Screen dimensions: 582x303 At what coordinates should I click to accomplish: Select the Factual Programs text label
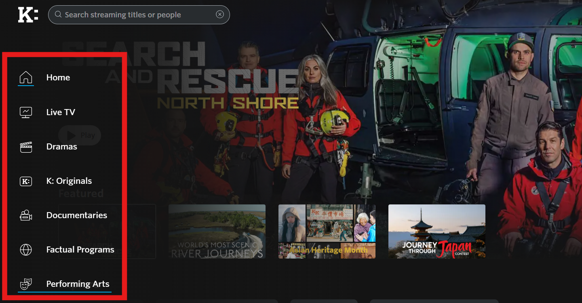click(x=80, y=250)
